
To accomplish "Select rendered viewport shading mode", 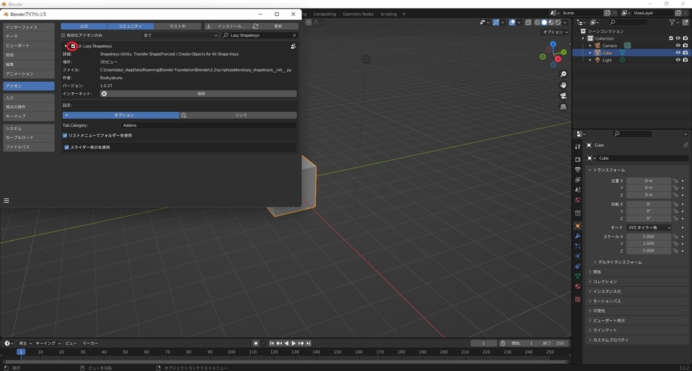I will tap(558, 22).
